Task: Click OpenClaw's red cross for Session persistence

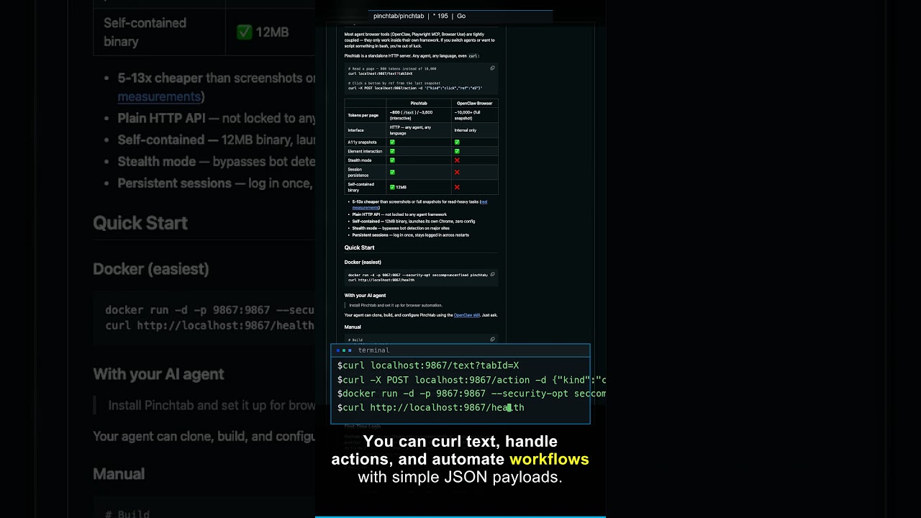Action: tap(457, 172)
